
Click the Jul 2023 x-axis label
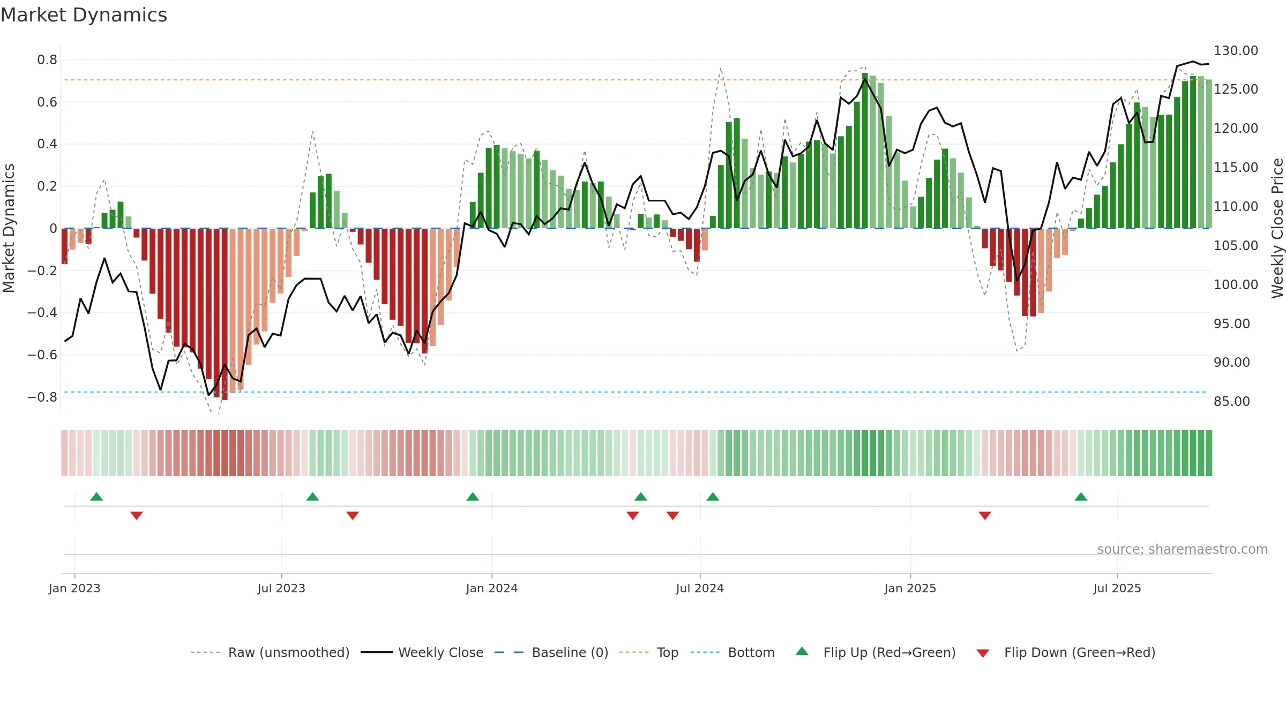(281, 588)
